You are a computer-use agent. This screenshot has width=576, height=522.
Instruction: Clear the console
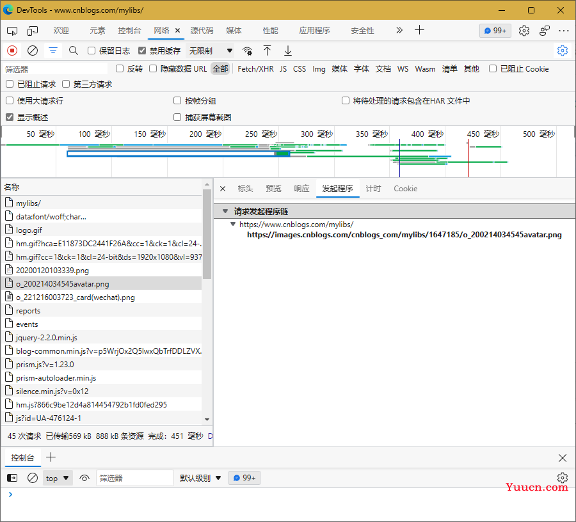coord(33,478)
